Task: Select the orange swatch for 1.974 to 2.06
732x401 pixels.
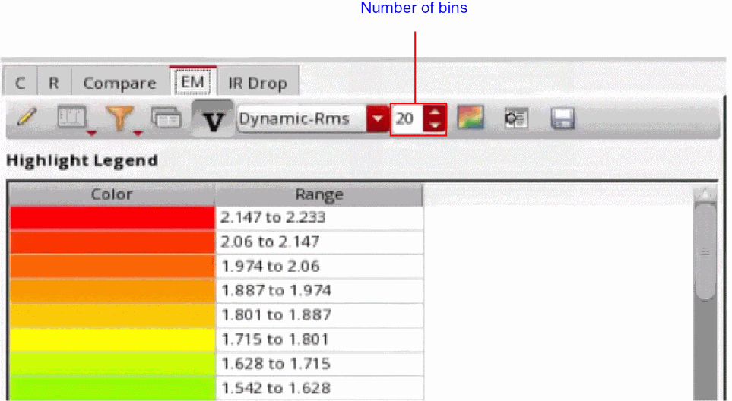Action: point(112,267)
